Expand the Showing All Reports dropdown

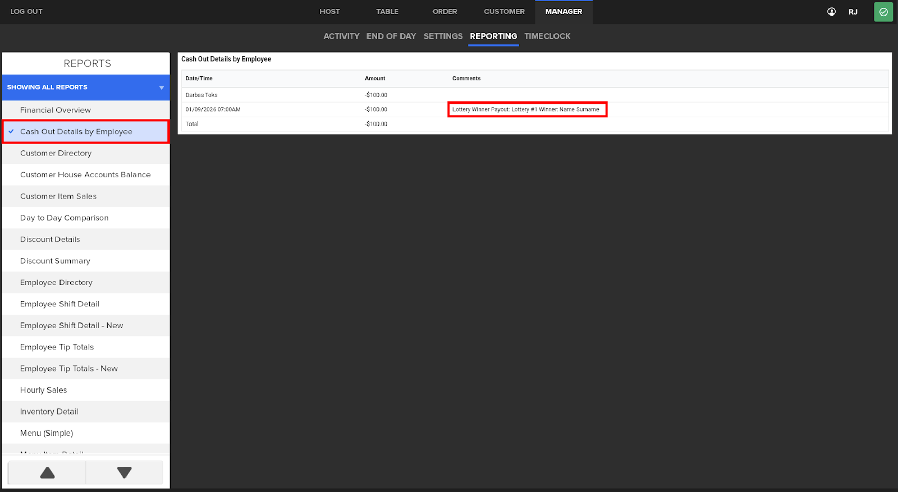pos(161,88)
